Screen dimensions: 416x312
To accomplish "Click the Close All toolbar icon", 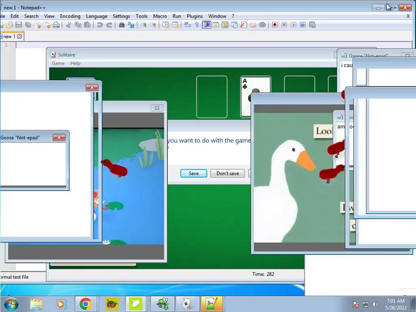I will coord(47,25).
